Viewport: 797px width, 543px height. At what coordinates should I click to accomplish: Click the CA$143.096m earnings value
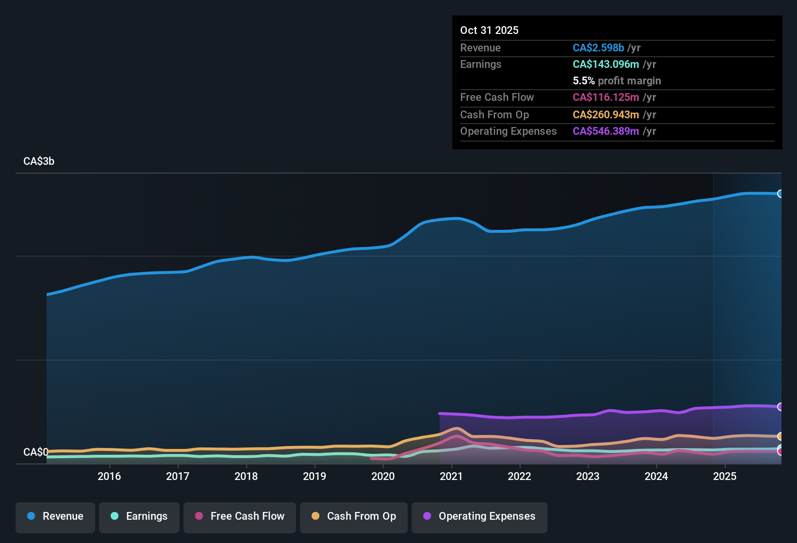tap(606, 64)
